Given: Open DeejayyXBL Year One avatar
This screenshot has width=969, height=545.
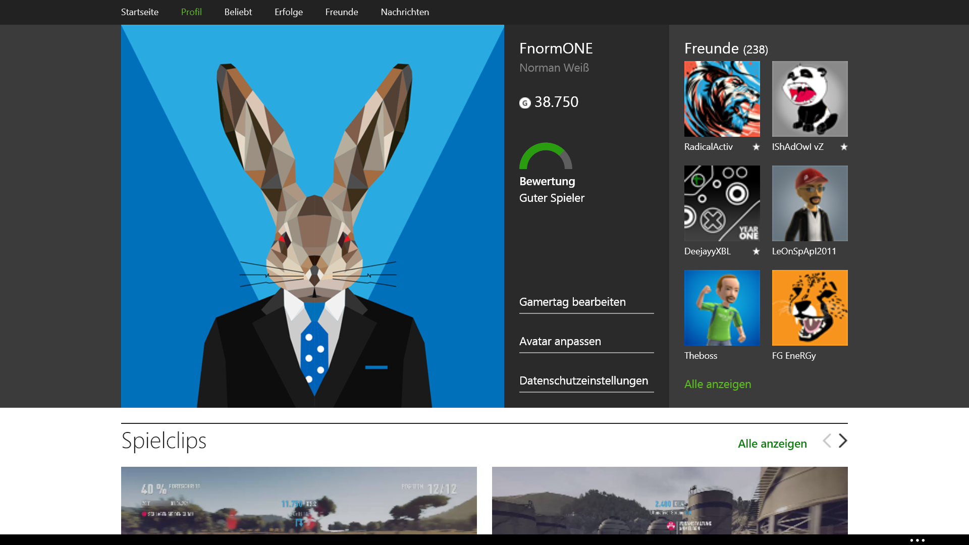Looking at the screenshot, I should (722, 203).
